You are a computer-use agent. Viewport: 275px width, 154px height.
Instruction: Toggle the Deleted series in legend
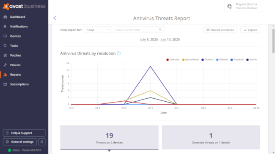[222, 59]
